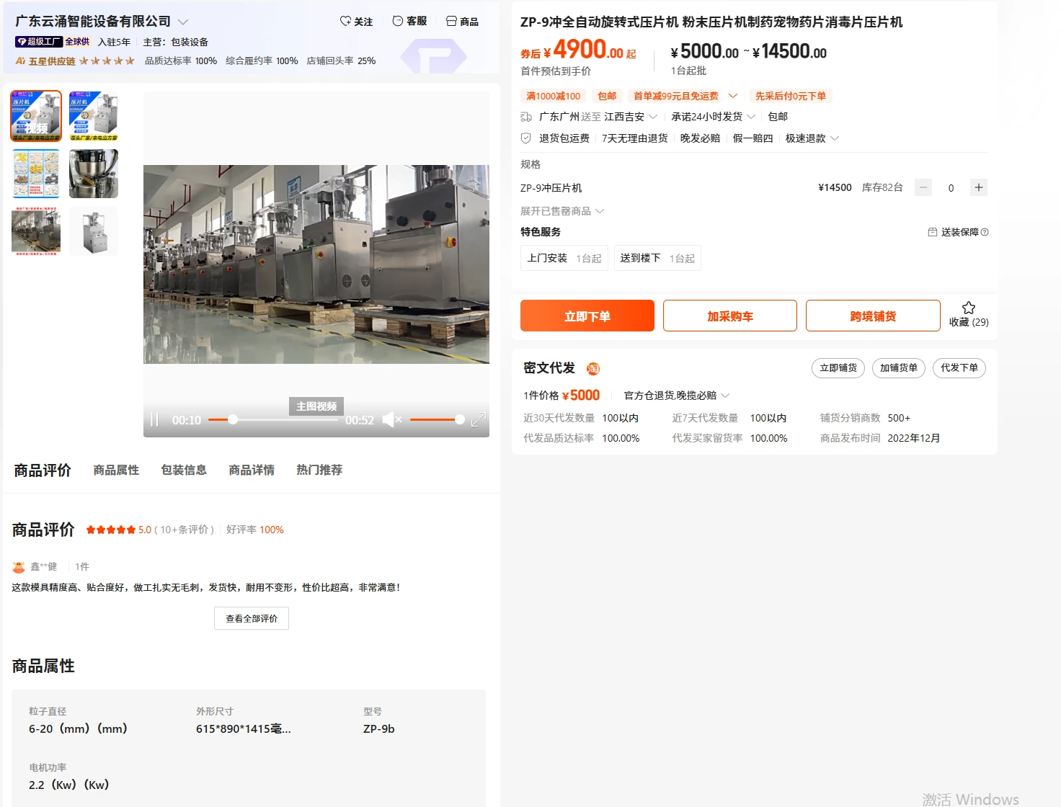Click the delivery truck icon near 广东广州
The height and width of the screenshot is (807, 1061).
point(526,117)
